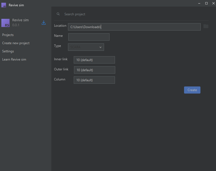Click the version number 0.0.1 text
This screenshot has width=216, height=171.
(16, 25)
